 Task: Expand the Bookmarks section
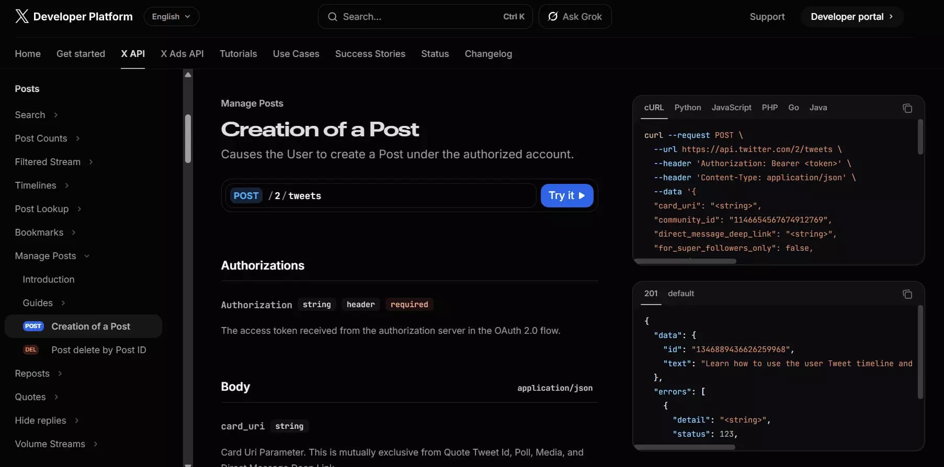pos(74,232)
